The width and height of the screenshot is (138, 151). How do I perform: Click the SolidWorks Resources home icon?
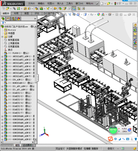pyautogui.click(x=135, y=25)
